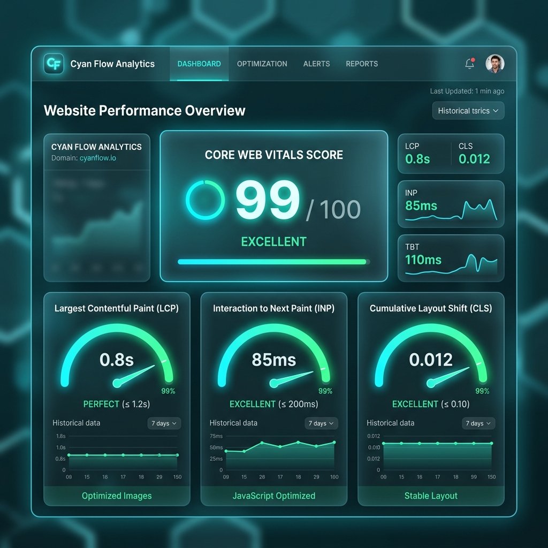
Task: Click the PERFECT (≤ 1.2s) label
Action: coord(117,404)
